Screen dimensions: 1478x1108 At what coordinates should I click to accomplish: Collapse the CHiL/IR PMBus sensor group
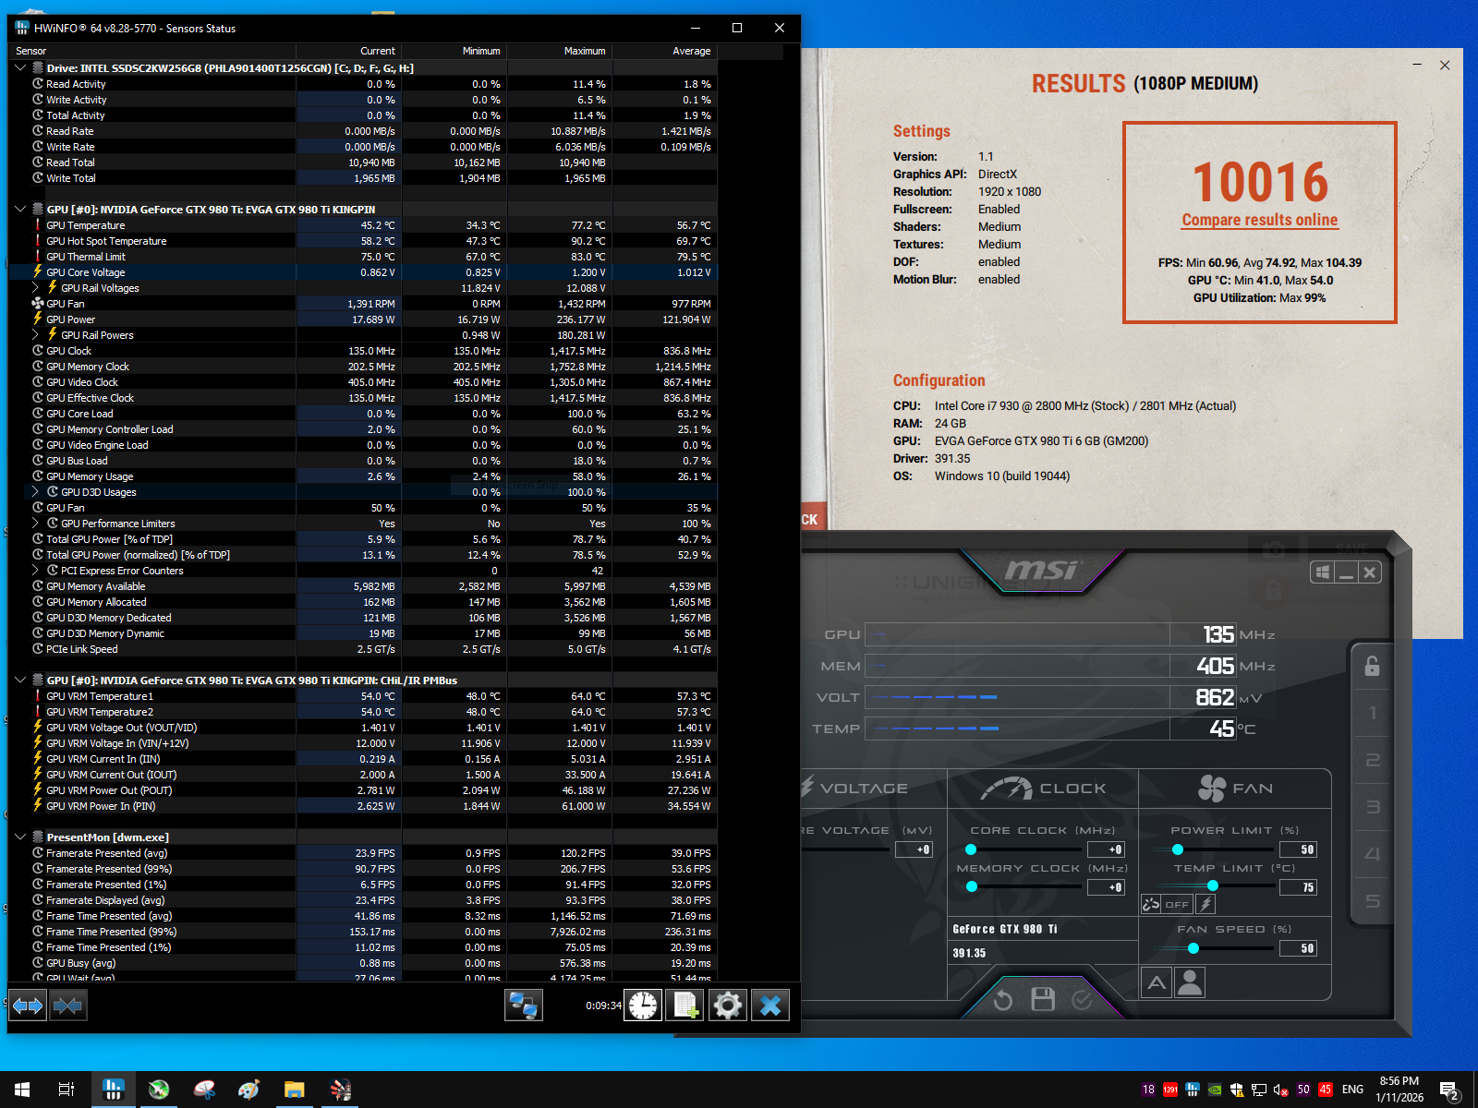point(20,680)
